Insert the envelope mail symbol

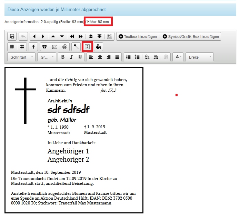(x=55, y=47)
